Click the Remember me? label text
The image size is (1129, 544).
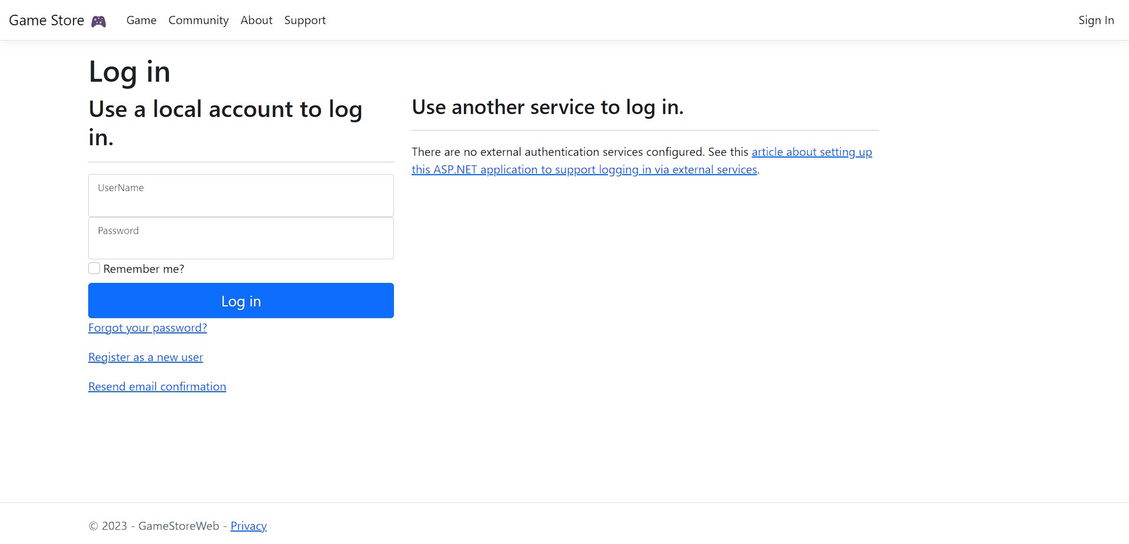[143, 269]
